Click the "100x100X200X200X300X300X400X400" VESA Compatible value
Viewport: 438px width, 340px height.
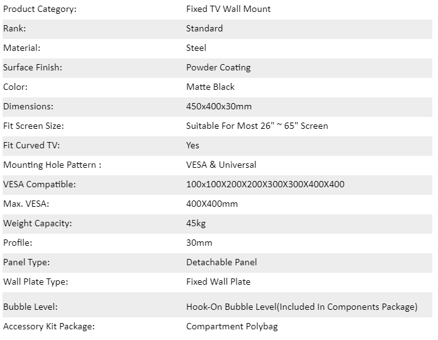[265, 184]
